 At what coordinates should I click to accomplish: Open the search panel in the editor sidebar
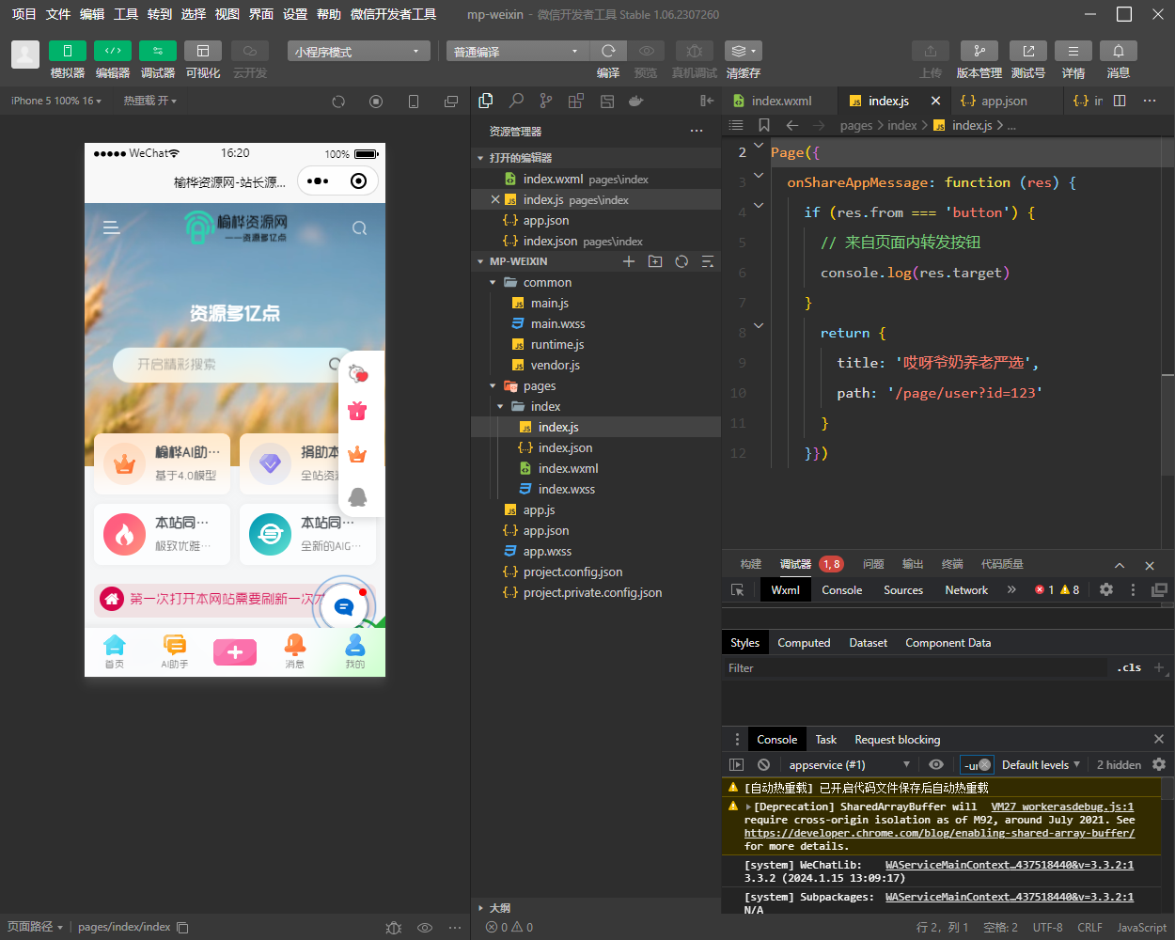(x=516, y=101)
